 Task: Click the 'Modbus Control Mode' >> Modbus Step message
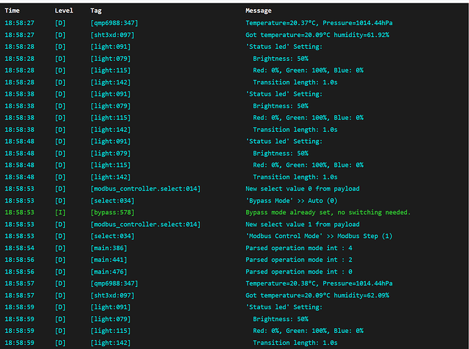pos(318,236)
